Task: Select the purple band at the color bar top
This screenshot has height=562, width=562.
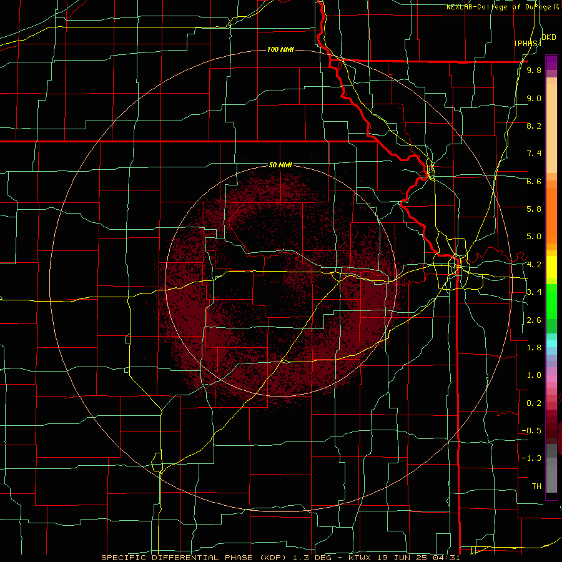Action: pyautogui.click(x=551, y=62)
